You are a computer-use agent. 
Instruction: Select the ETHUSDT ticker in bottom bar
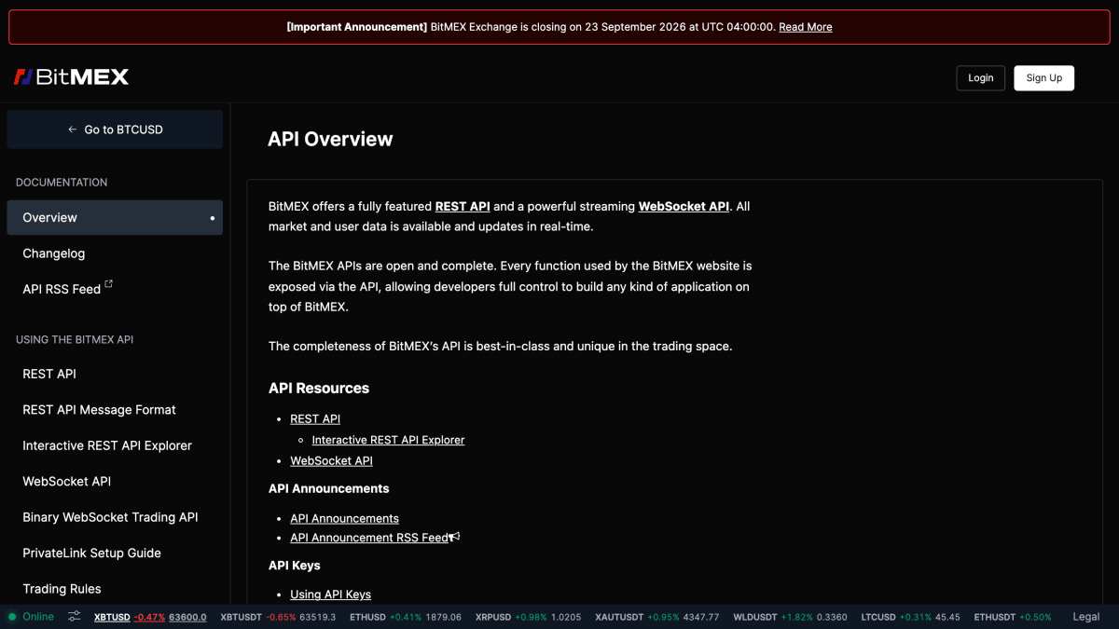[1013, 617]
